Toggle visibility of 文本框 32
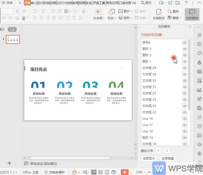This screenshot has height=175, width=203. pos(185,81)
